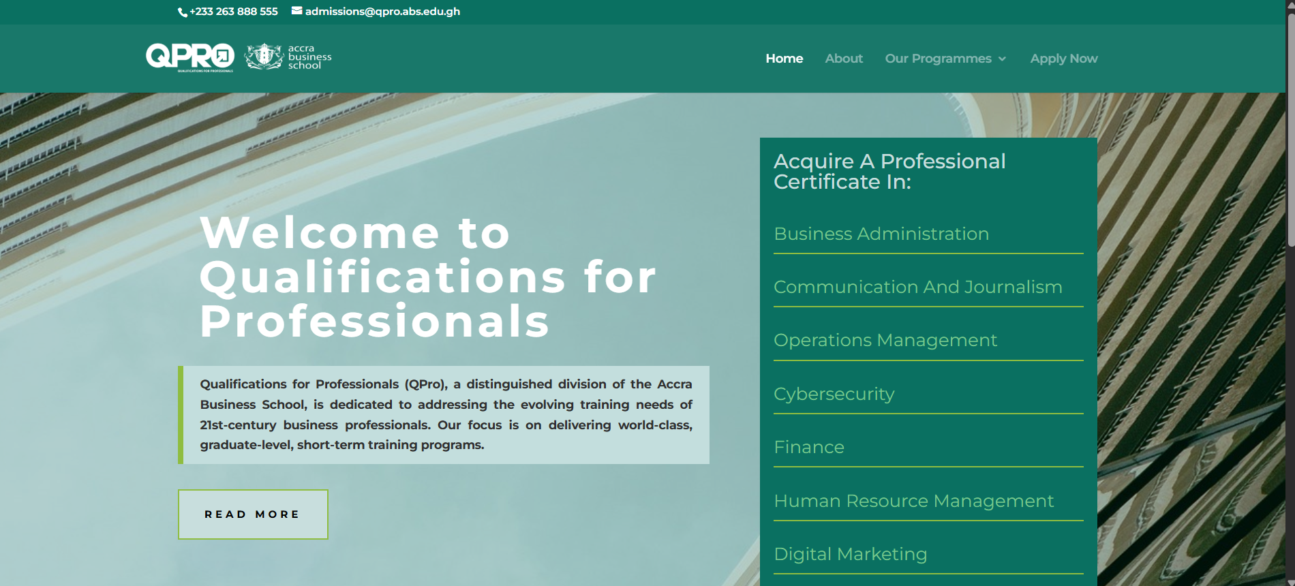Click the QPRO logo

pyautogui.click(x=190, y=57)
